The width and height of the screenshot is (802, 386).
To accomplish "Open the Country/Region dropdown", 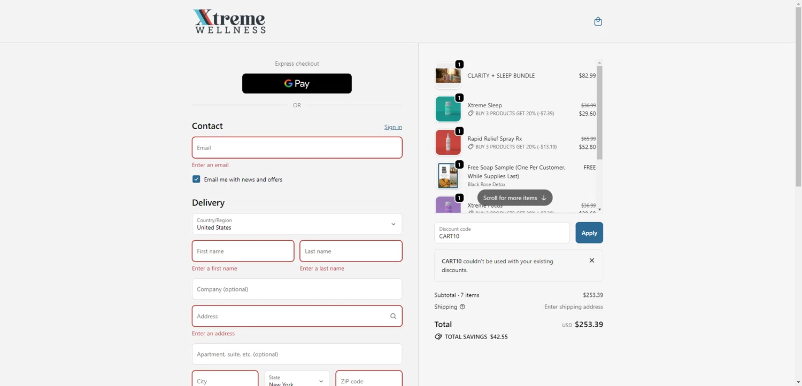I will coord(297,224).
